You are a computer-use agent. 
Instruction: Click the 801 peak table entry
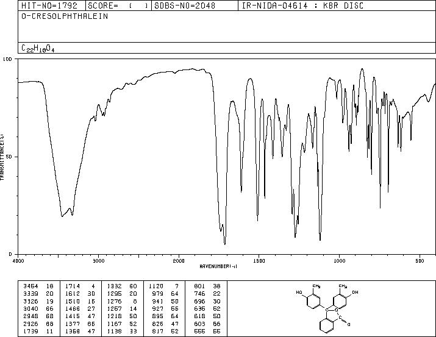(199, 286)
